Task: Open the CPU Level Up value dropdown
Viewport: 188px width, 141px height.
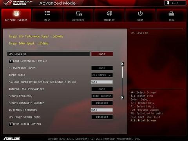Action: pos(102,54)
